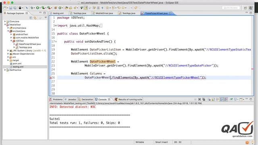The image size is (258, 145).
Task: Open Package Explorer view menu arrow
Action: pos(46,17)
